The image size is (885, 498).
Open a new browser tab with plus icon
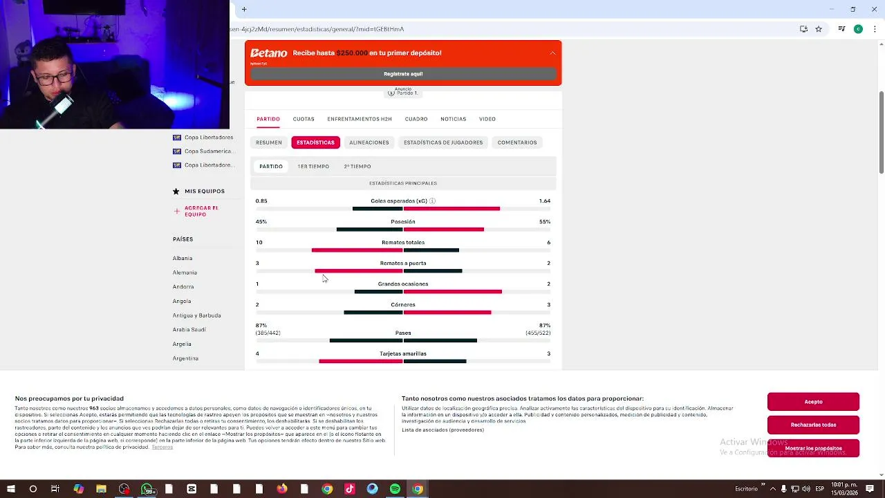click(244, 9)
